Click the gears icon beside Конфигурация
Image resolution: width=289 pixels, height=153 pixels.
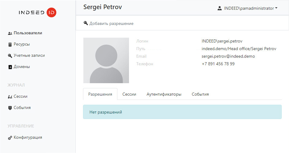[10, 138]
